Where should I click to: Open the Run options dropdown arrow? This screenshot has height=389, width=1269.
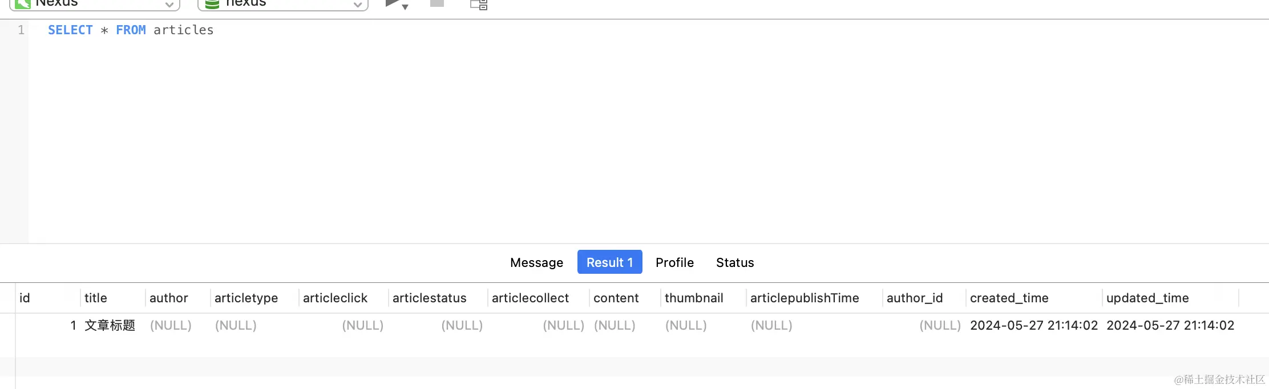(x=405, y=7)
